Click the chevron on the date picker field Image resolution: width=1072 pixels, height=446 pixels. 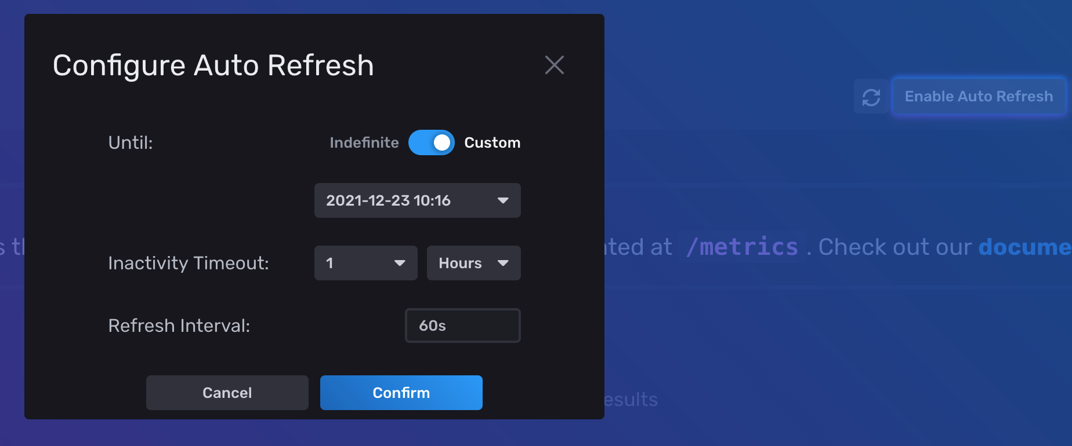coord(502,200)
